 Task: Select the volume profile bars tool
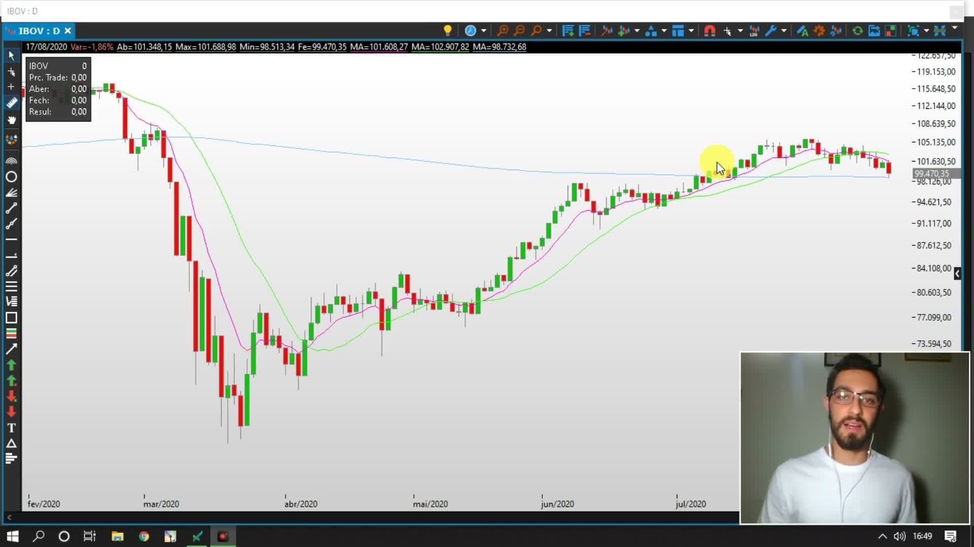pyautogui.click(x=11, y=459)
